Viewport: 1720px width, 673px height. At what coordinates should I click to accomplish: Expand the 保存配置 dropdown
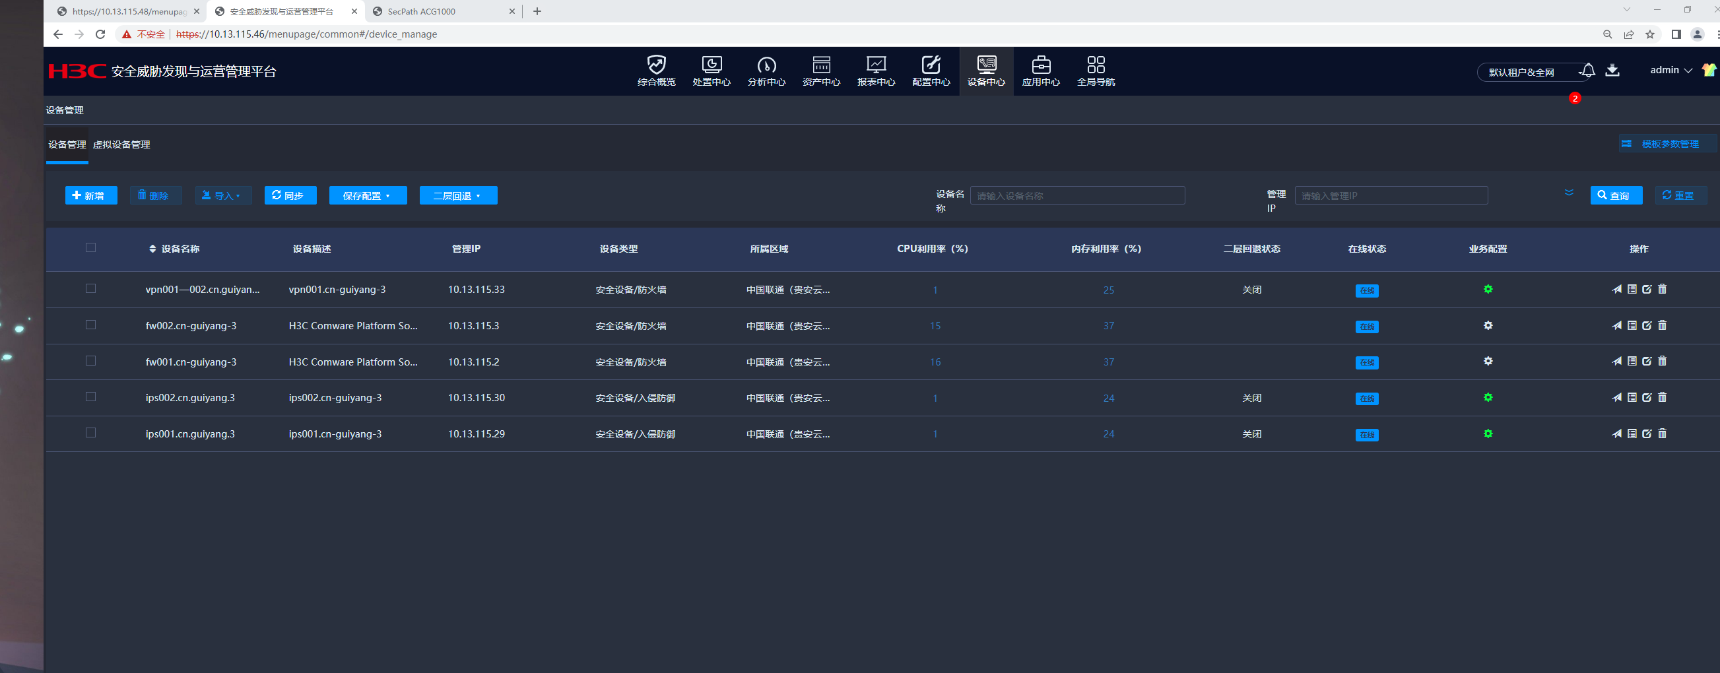(367, 195)
